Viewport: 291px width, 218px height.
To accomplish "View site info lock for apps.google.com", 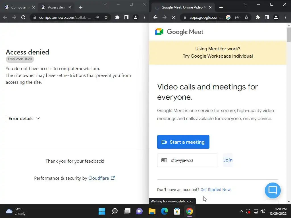I will coord(185,17).
